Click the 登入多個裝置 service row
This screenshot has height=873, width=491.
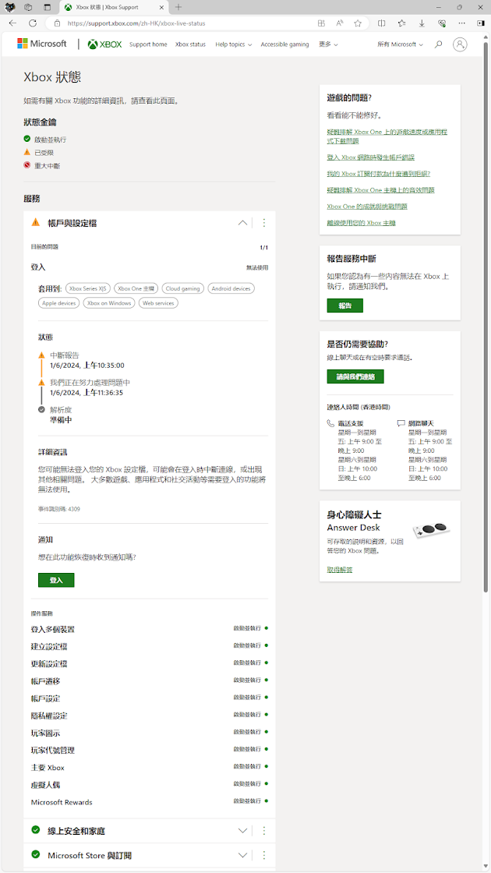(149, 629)
